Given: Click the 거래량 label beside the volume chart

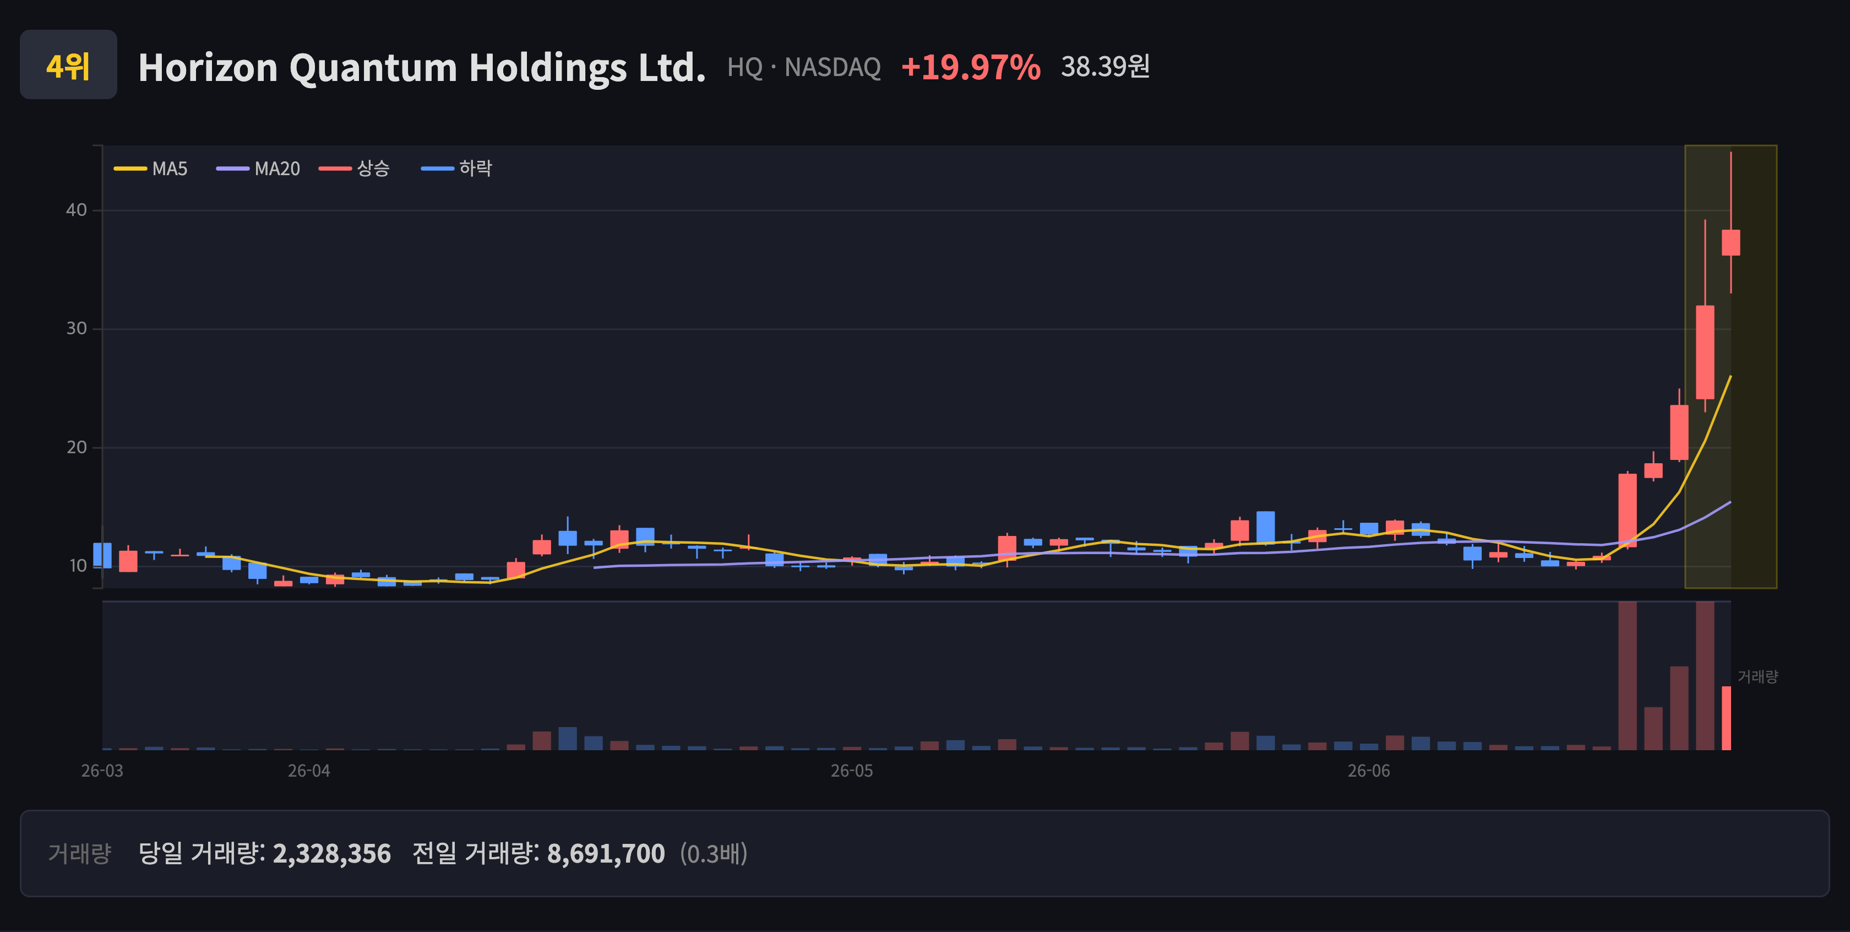Looking at the screenshot, I should (1758, 676).
